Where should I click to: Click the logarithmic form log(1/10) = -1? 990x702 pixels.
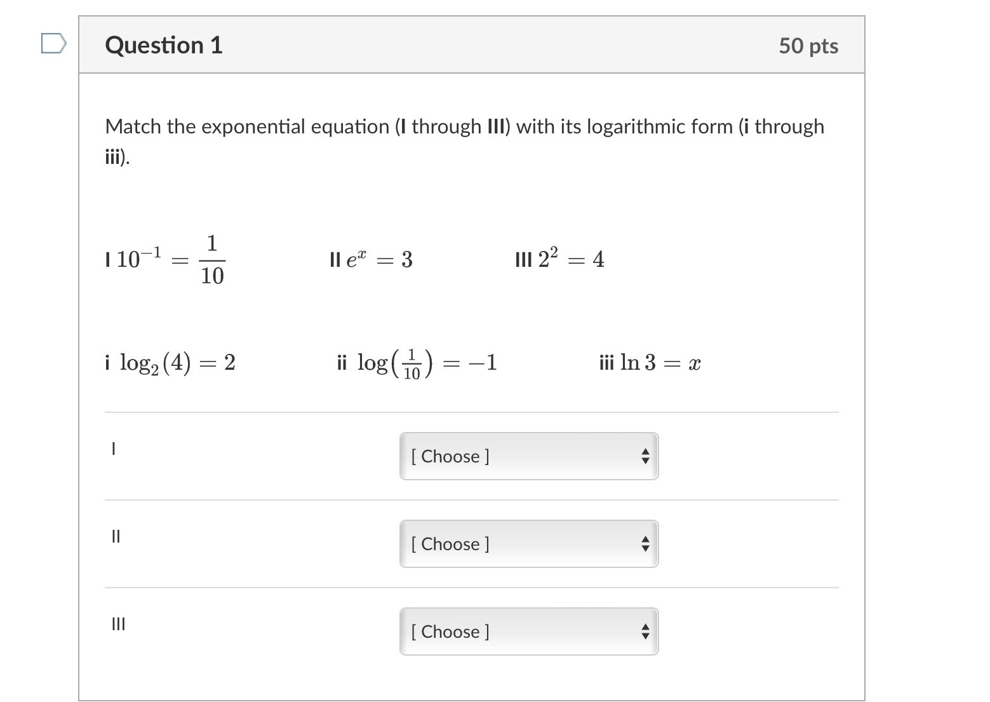point(416,362)
